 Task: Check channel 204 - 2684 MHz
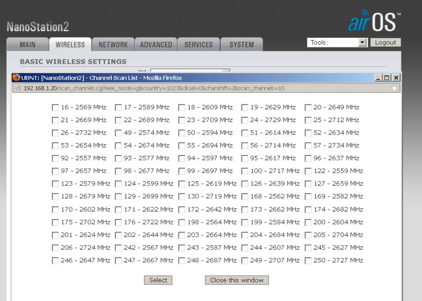pos(245,235)
